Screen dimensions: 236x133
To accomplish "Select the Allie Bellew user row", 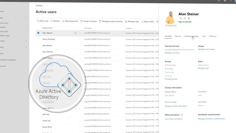I will pyautogui.click(x=97, y=45).
